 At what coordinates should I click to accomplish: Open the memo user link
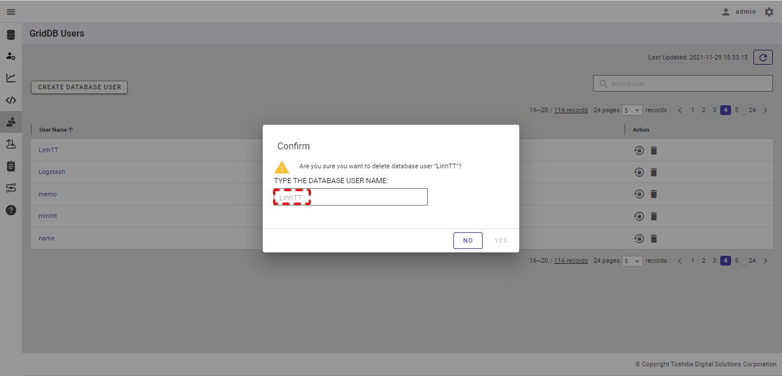tap(48, 194)
